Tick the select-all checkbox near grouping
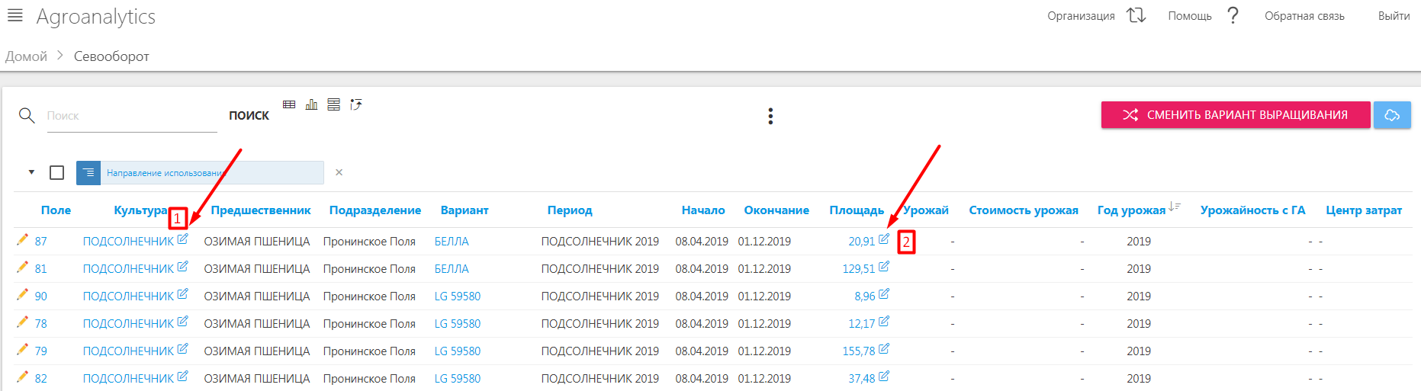Image resolution: width=1421 pixels, height=391 pixels. tap(56, 173)
